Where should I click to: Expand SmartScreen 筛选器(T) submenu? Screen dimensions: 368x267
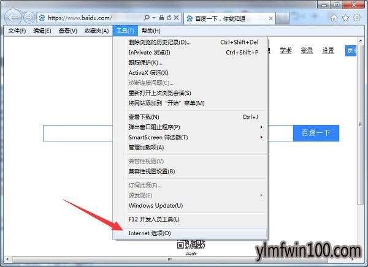tap(190, 137)
